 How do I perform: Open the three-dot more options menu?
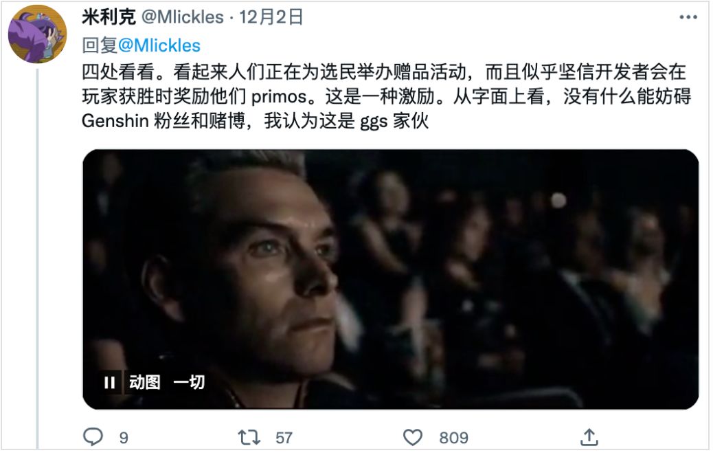688,17
